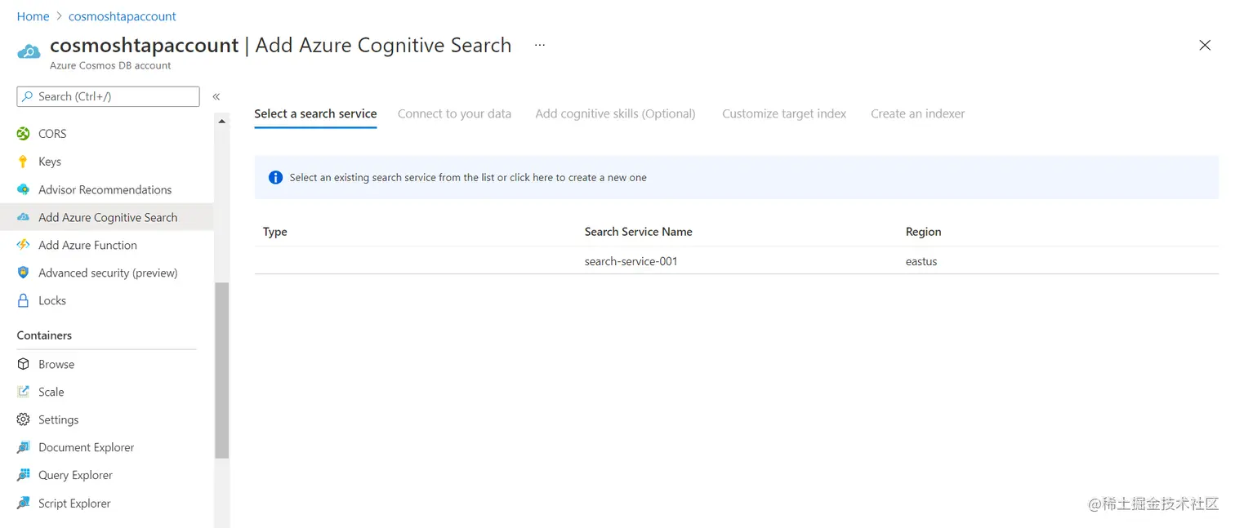1235x528 pixels.
Task: Open Query Explorer menu item
Action: [x=107, y=475]
